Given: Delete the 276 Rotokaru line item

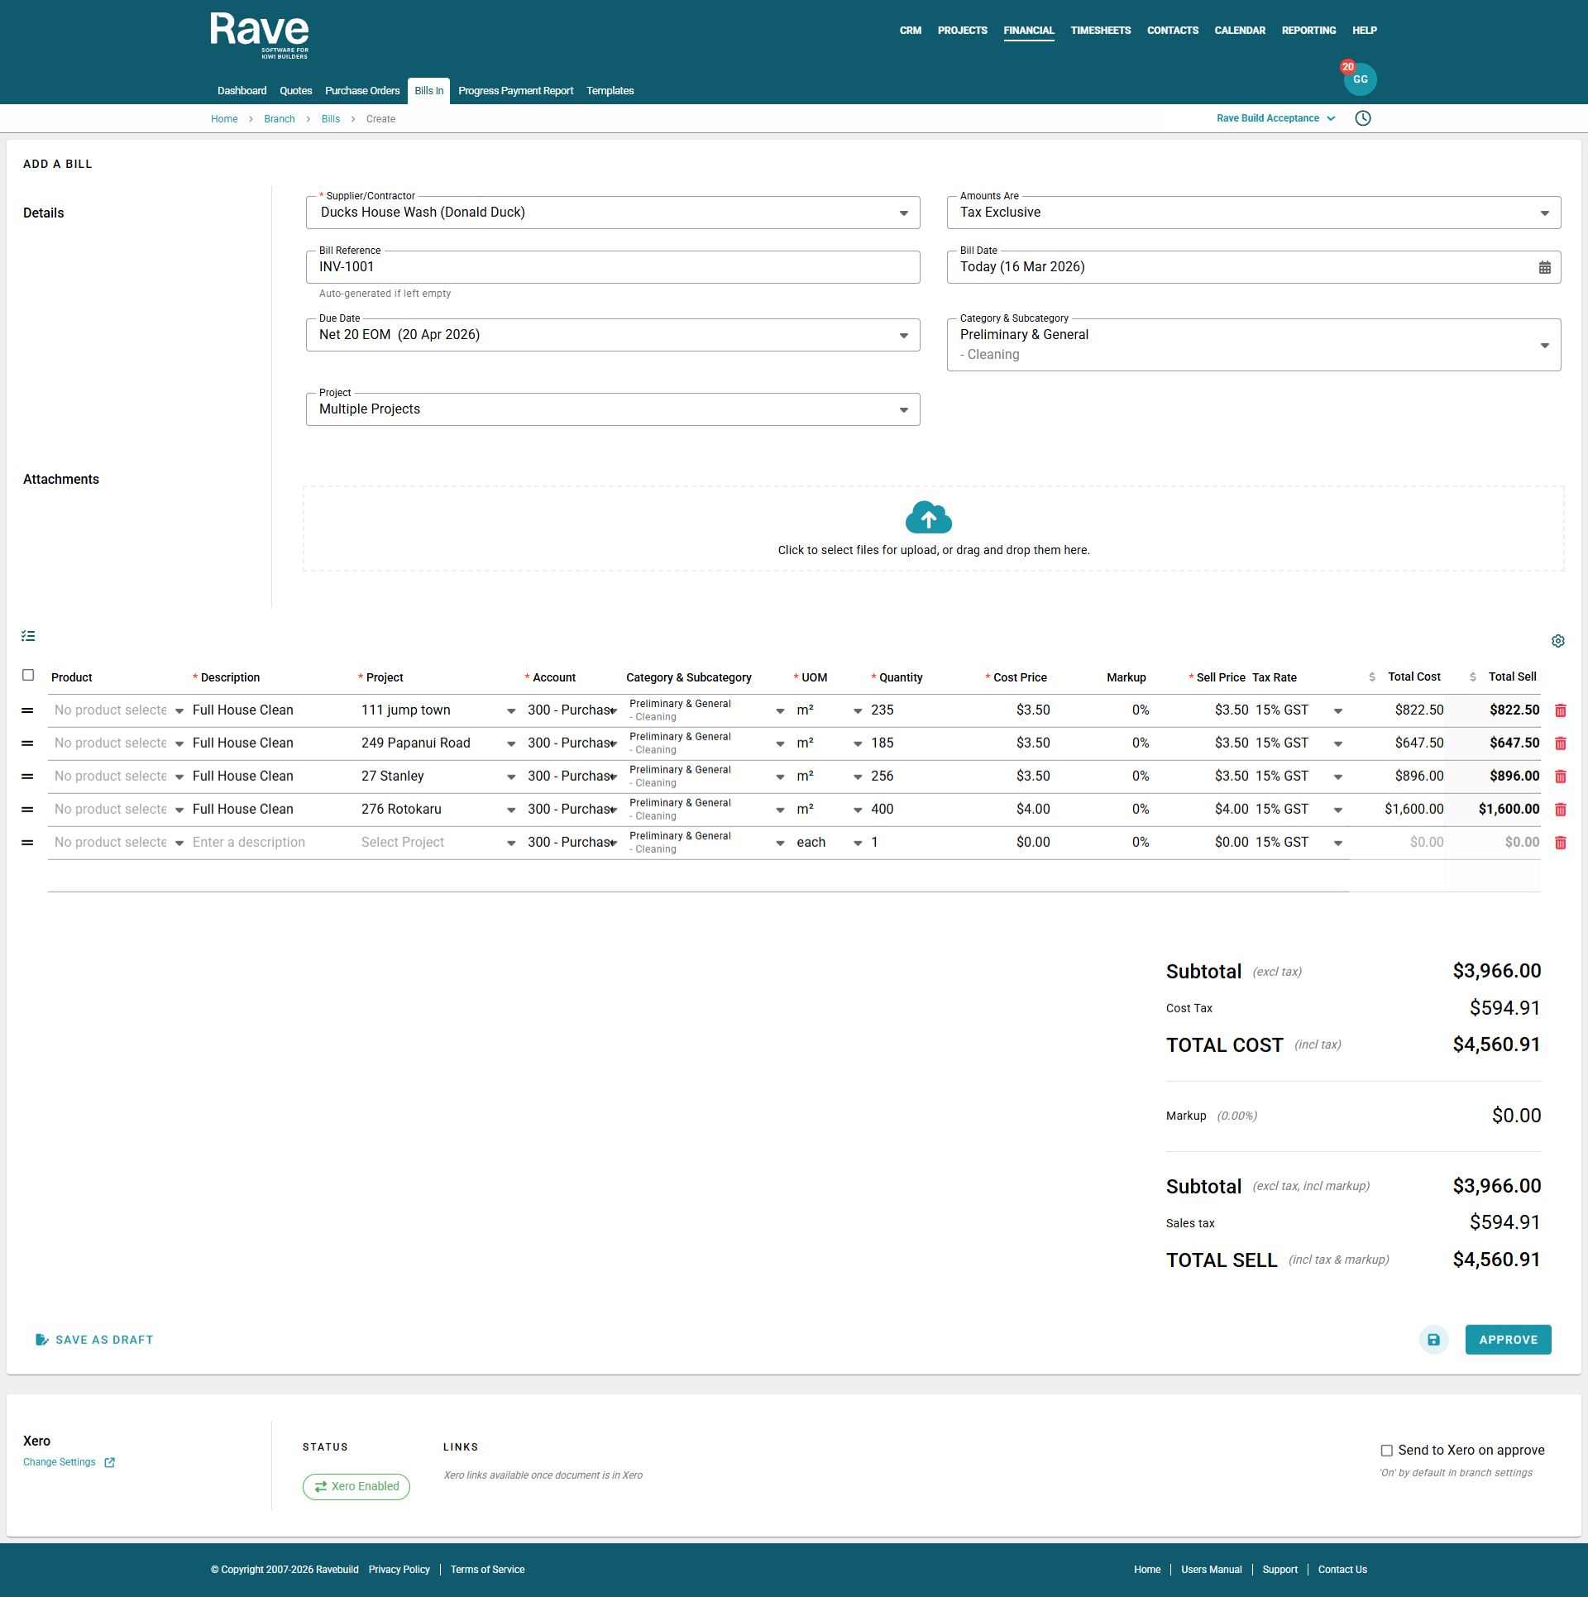Looking at the screenshot, I should [1560, 810].
